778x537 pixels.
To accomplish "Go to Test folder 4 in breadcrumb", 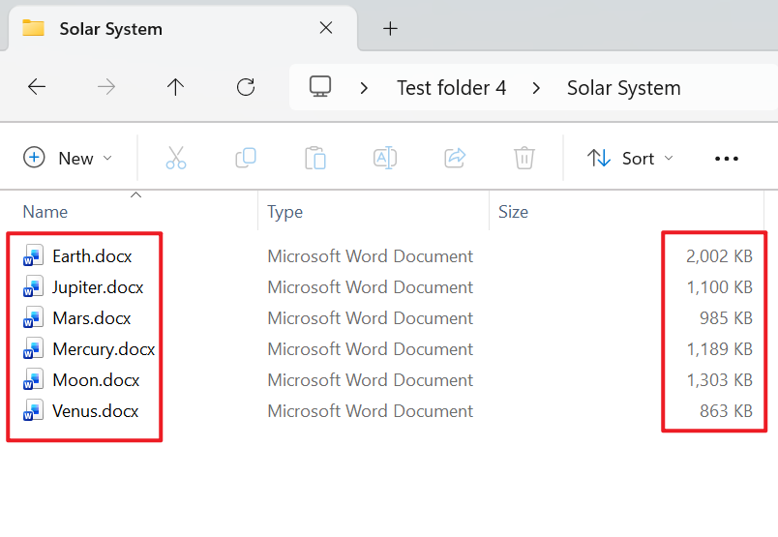I will (451, 88).
